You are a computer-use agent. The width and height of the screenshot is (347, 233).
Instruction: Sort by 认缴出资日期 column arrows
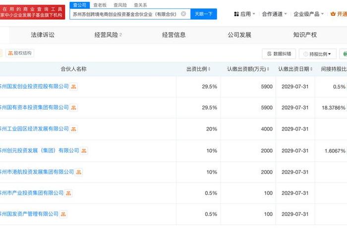(x=311, y=69)
